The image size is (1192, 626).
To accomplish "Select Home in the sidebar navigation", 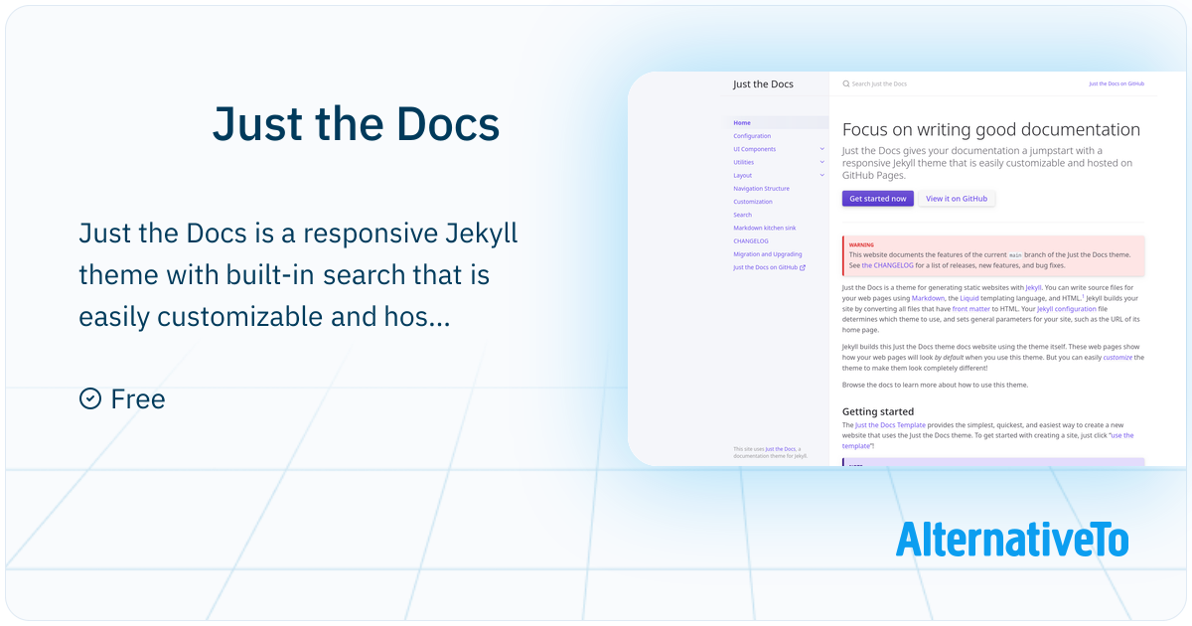I will click(x=742, y=123).
